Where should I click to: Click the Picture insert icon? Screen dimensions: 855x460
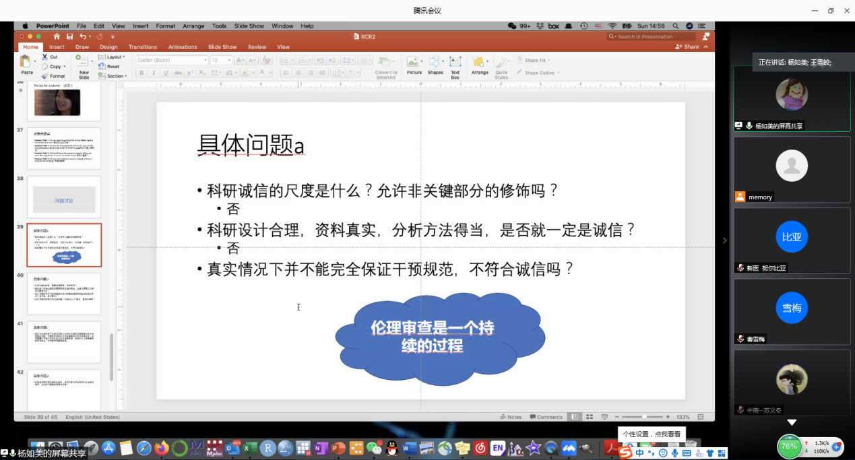414,63
